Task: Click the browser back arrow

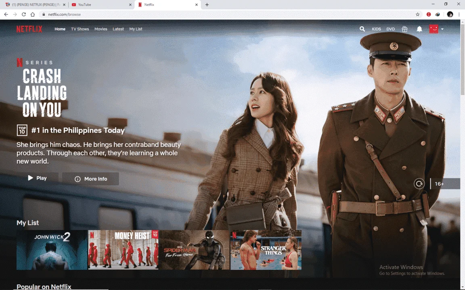Action: tap(6, 14)
